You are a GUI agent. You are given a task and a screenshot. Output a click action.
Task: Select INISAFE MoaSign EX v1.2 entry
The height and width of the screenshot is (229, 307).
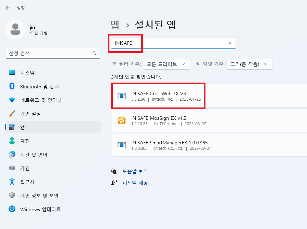click(164, 120)
